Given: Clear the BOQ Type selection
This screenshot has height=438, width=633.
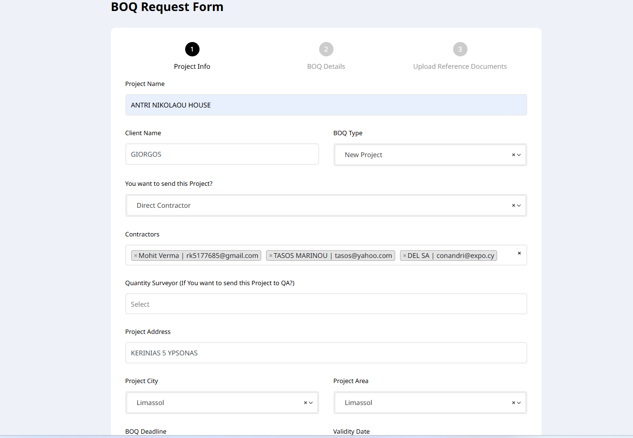Looking at the screenshot, I should click(x=513, y=155).
